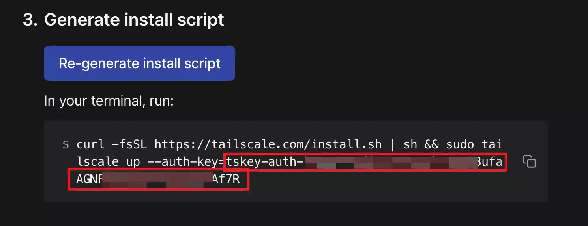Viewport: 588px width, 226px height.
Task: Click the "In your terminal, run:" text
Action: (x=109, y=101)
